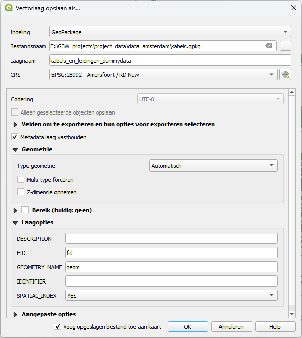The image size is (302, 338).
Task: Clear the Bestandsnaam file path
Action: pyautogui.click(x=268, y=46)
